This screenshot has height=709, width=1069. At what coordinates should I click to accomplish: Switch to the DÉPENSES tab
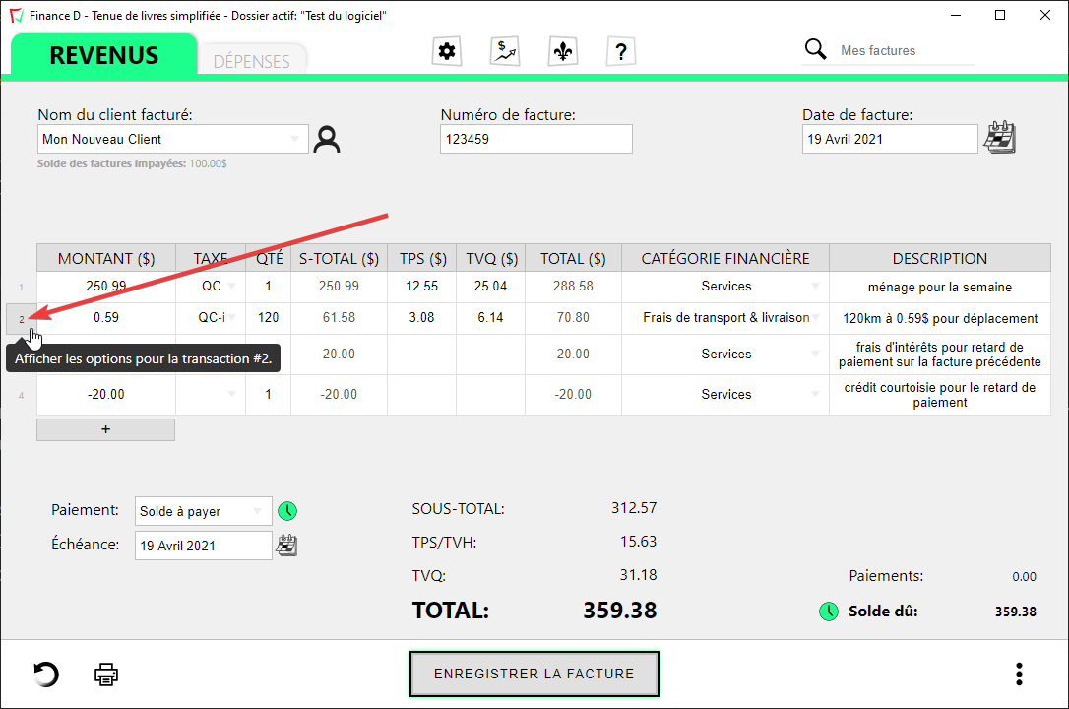[x=252, y=61]
